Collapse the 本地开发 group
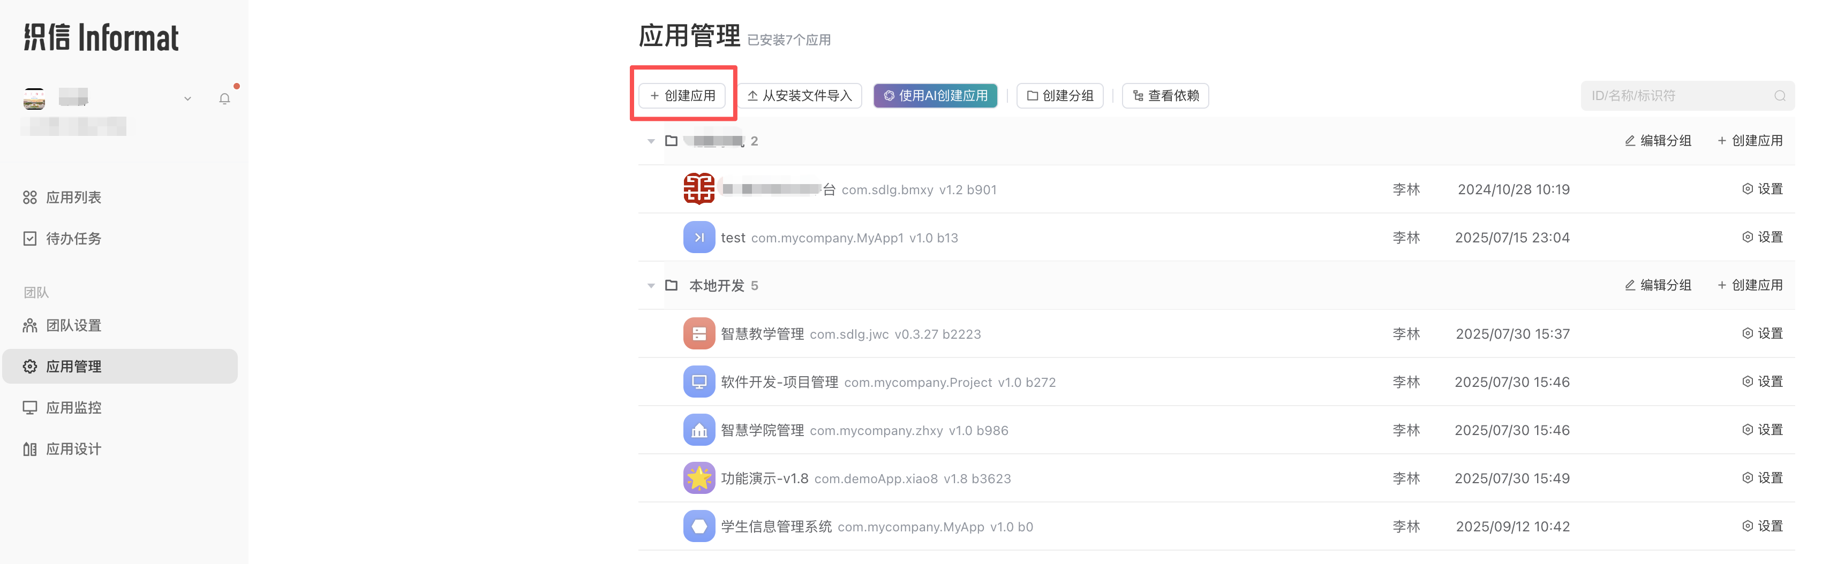This screenshot has height=564, width=1837. point(650,286)
